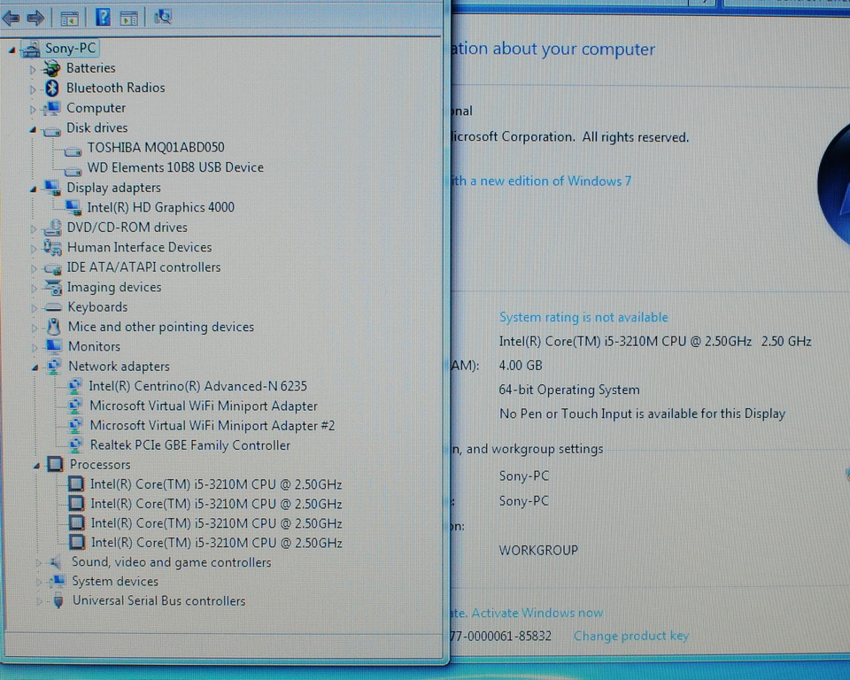Click the Monitors category icon
This screenshot has height=680, width=850.
tap(54, 346)
